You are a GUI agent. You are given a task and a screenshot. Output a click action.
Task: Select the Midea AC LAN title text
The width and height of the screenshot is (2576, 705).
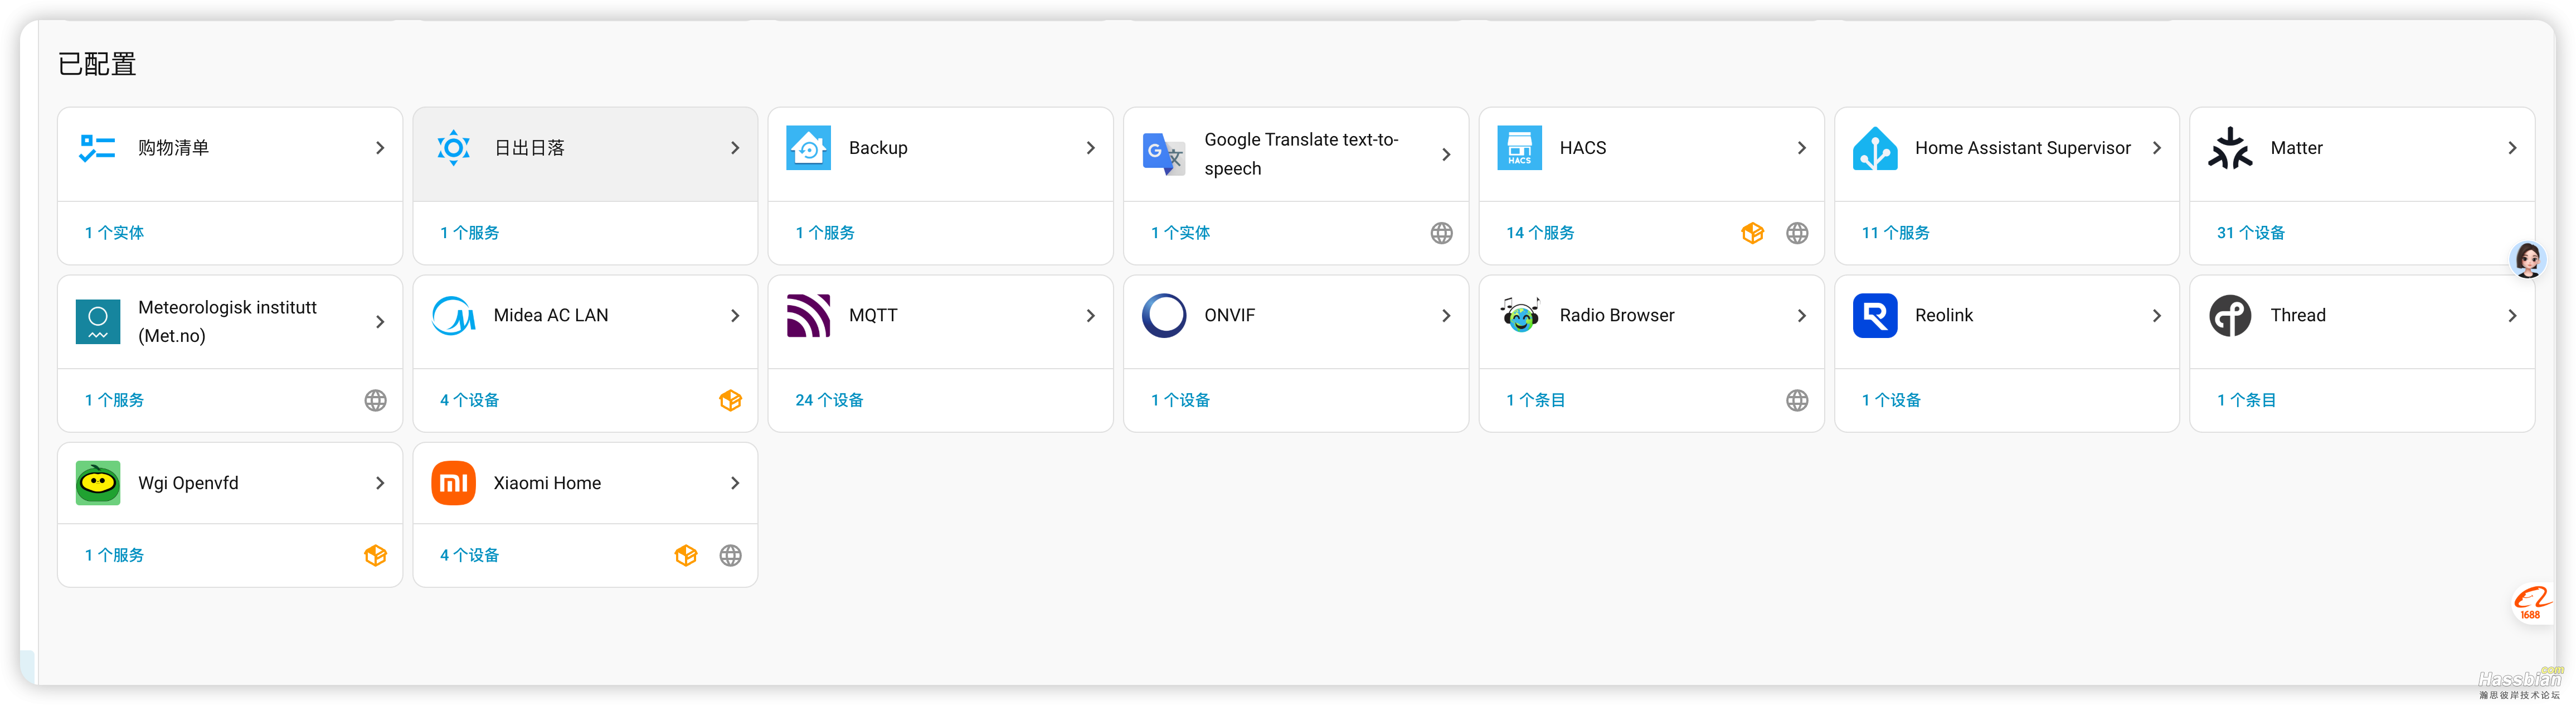550,316
